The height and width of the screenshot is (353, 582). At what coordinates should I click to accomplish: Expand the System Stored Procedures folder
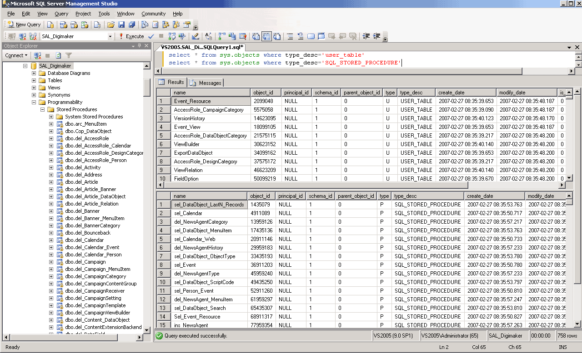[x=51, y=117]
